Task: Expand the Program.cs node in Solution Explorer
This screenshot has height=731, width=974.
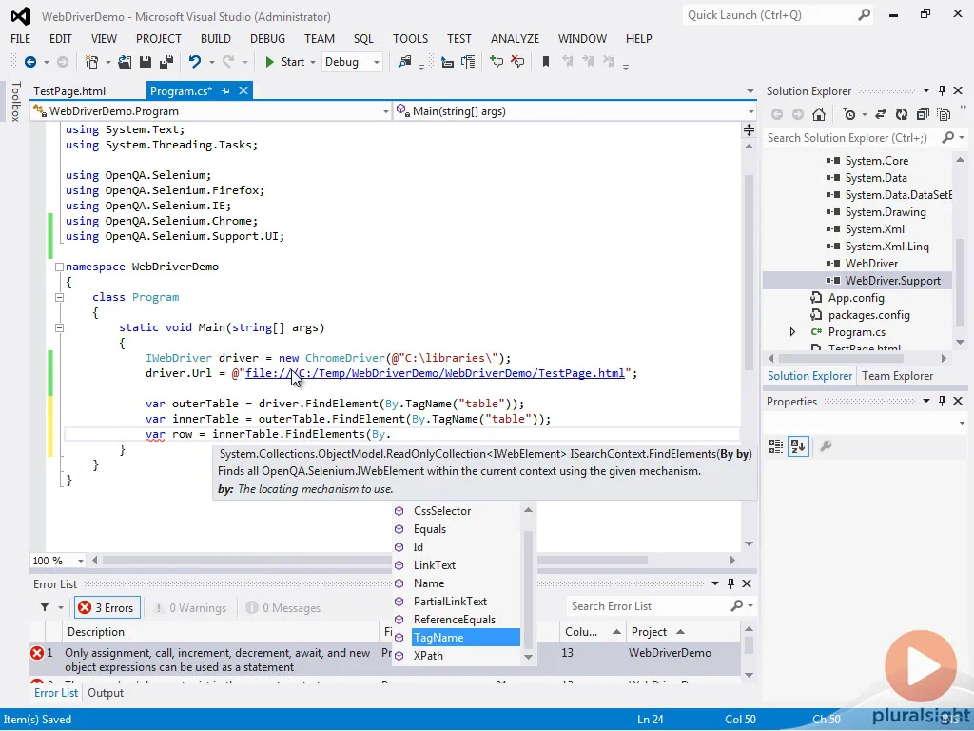Action: click(x=792, y=332)
